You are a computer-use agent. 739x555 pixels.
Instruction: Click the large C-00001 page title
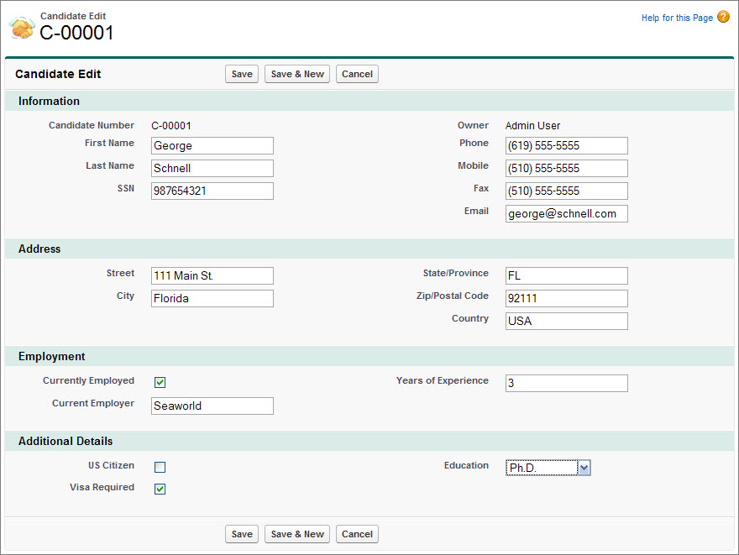point(76,33)
